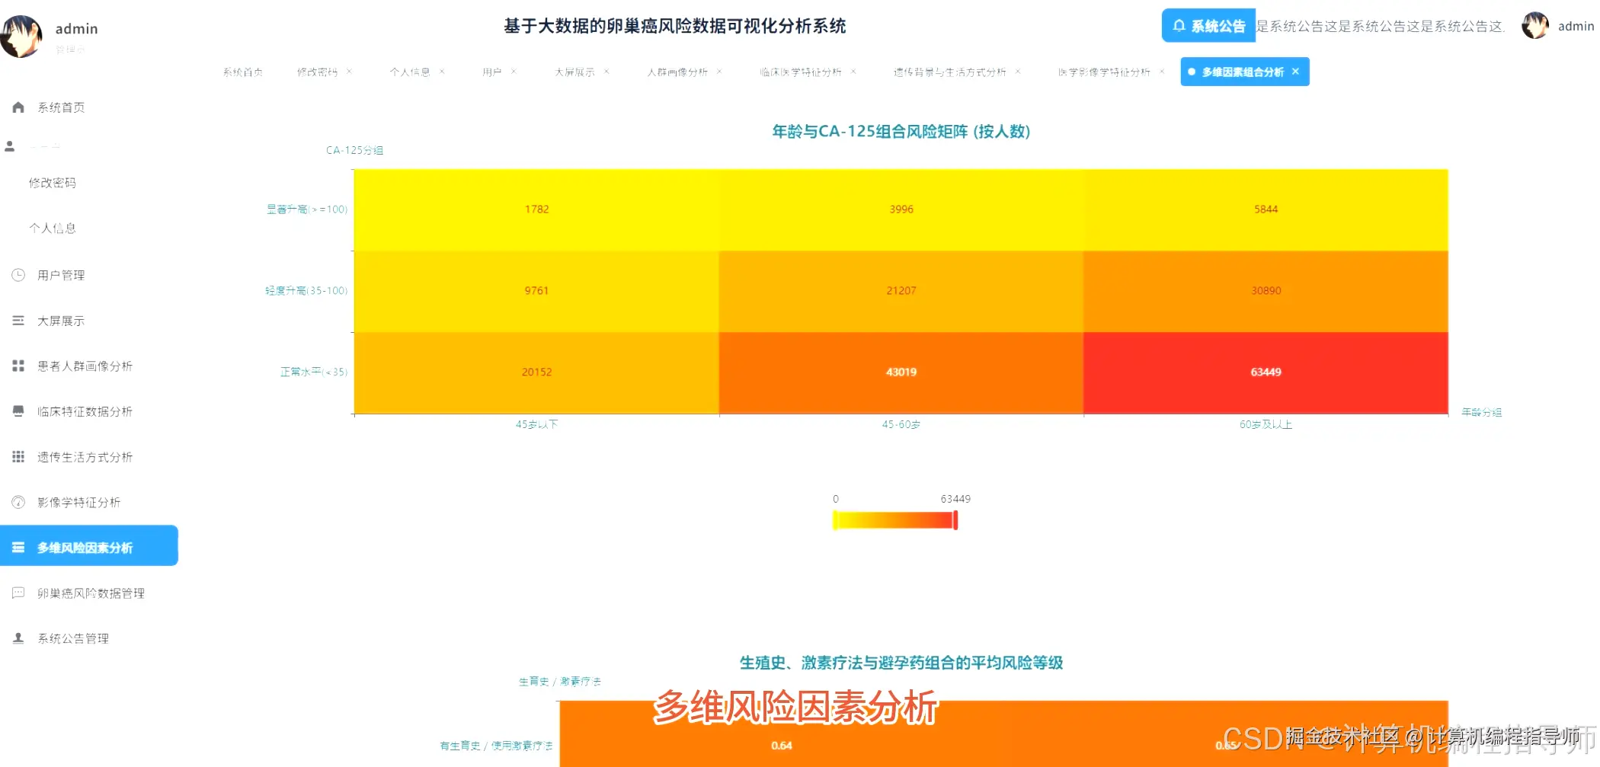Click the heatmap cell showing 1782
Viewport: 1600px width, 767px height.
(x=536, y=209)
